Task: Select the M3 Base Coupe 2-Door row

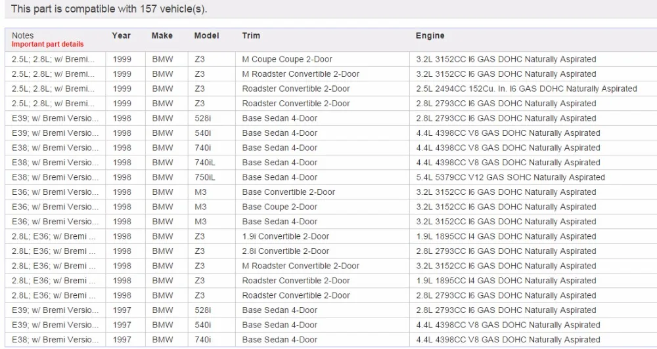Action: click(331, 207)
